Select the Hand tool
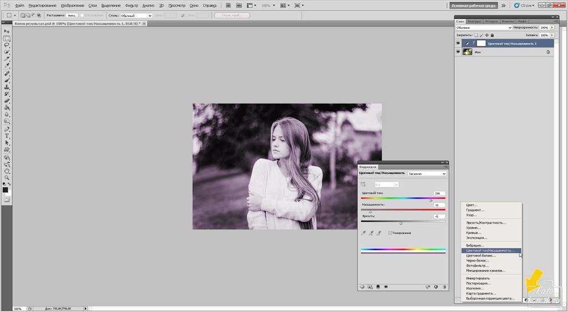This screenshot has height=312, width=568. point(7,171)
